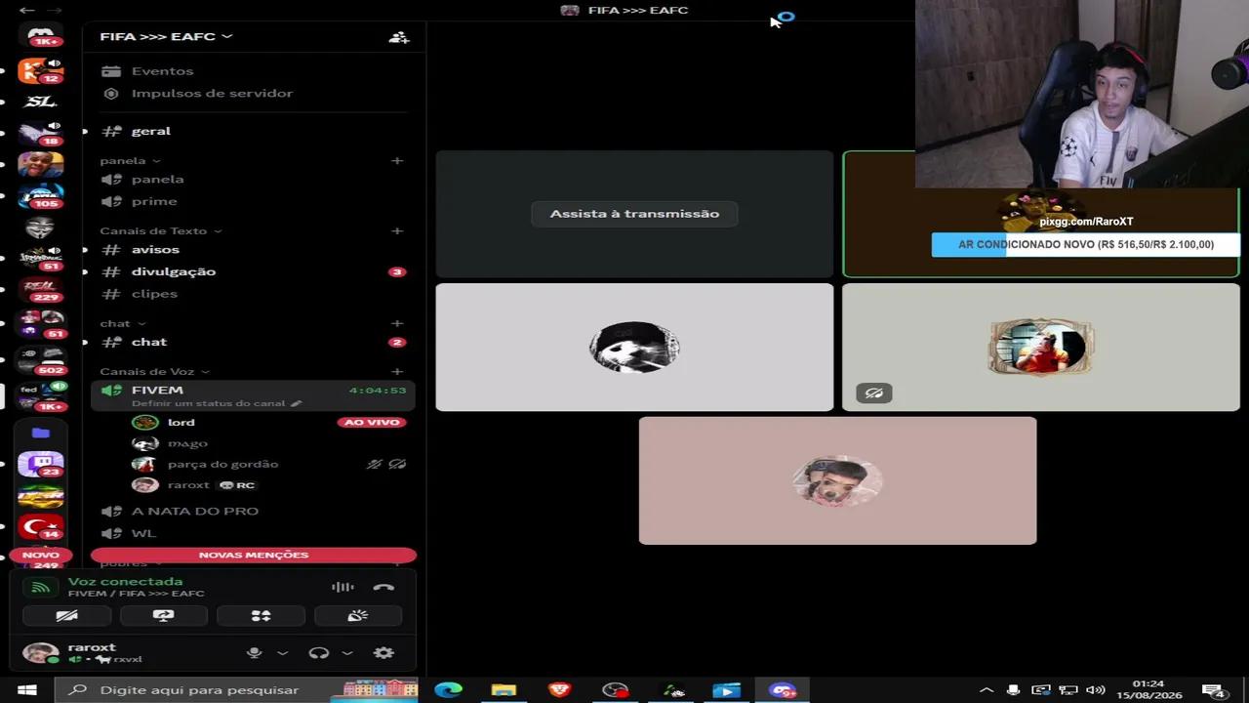Open headphone output options arrow
Screen dimensions: 1249x703
point(346,653)
